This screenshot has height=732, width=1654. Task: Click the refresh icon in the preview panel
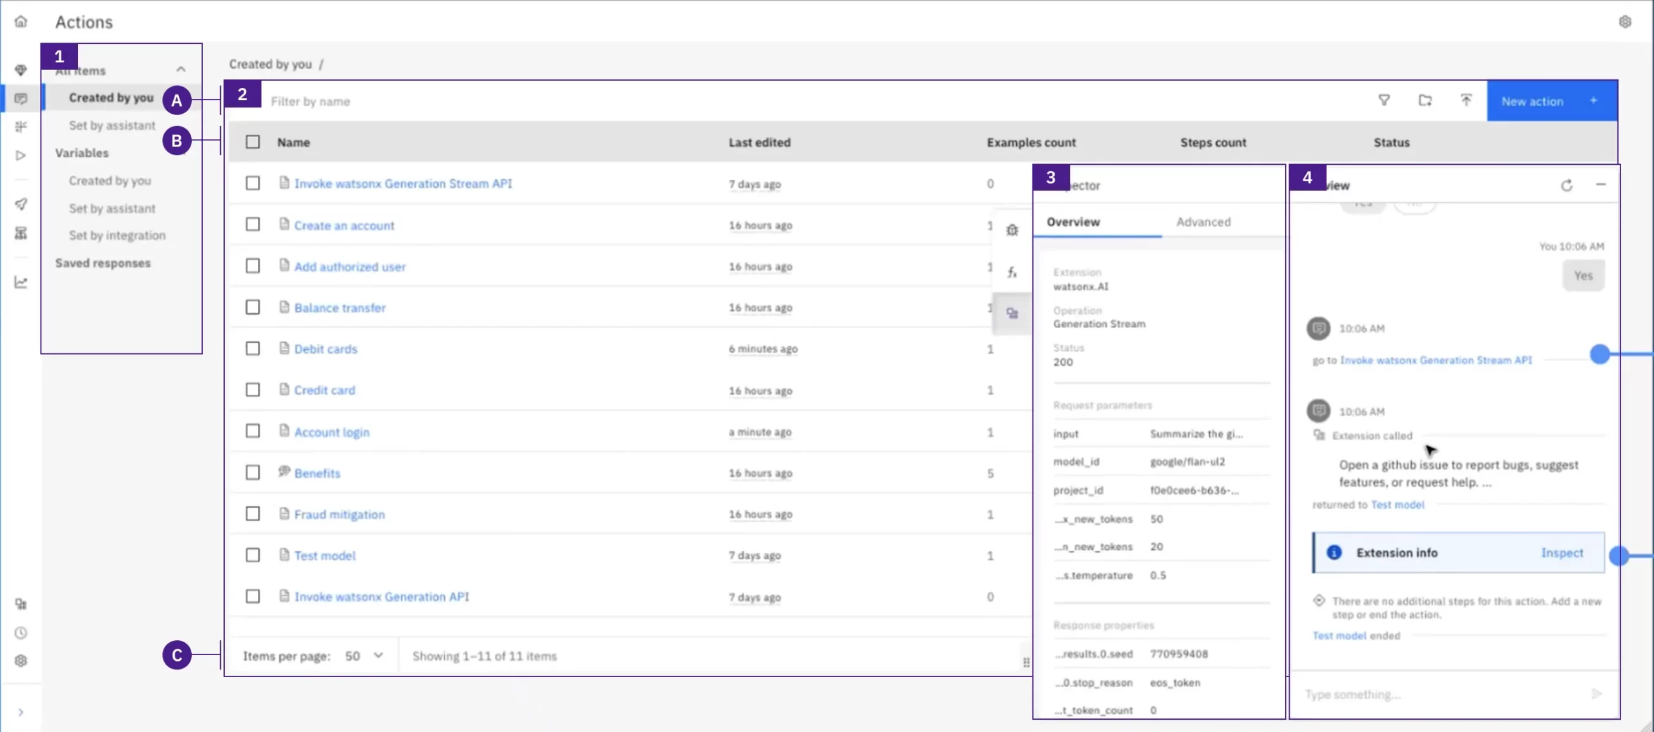[x=1567, y=185]
